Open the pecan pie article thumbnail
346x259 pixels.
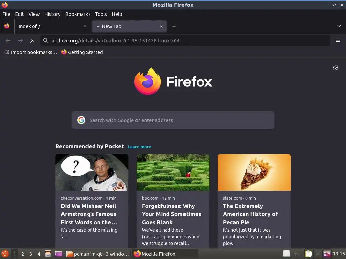[x=254, y=172]
